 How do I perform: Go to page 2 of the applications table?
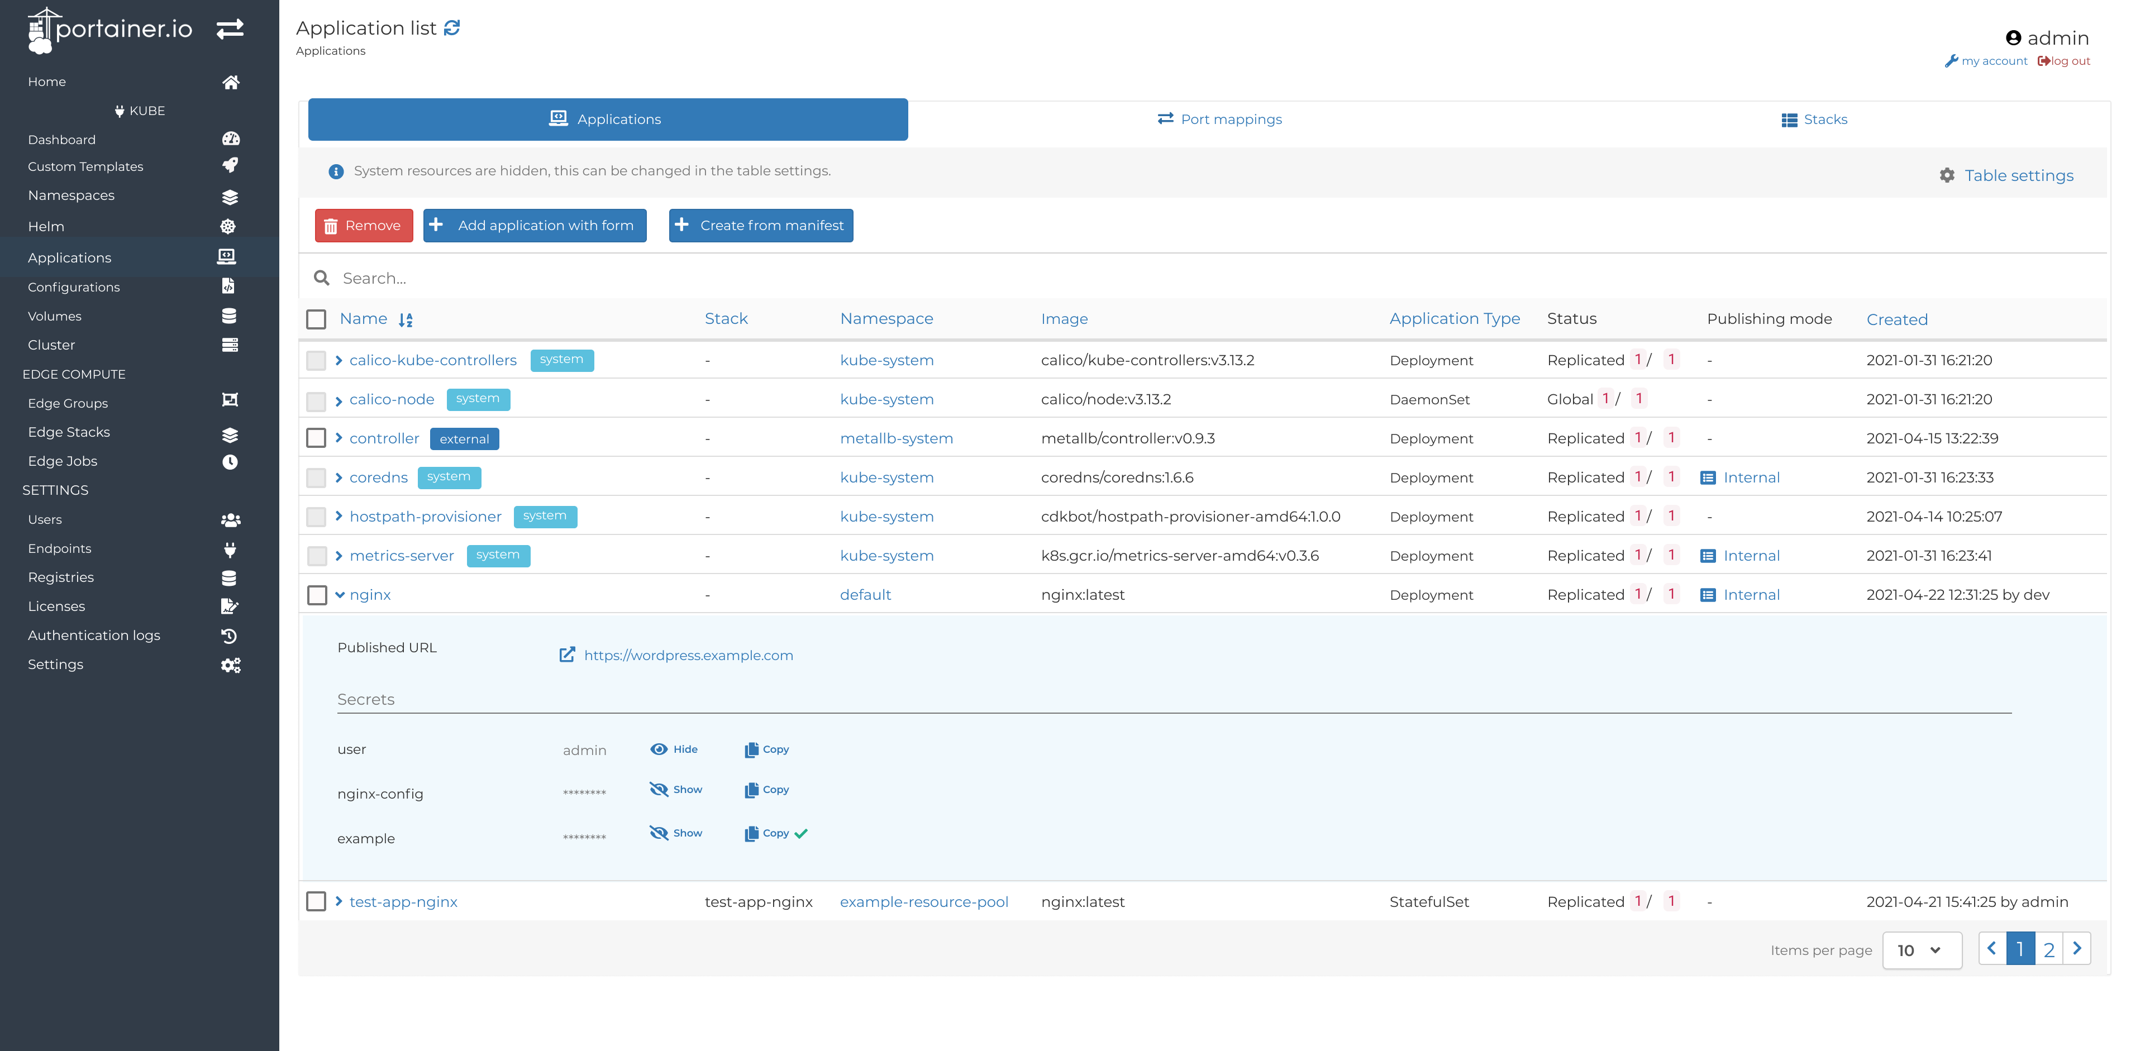click(x=2048, y=949)
